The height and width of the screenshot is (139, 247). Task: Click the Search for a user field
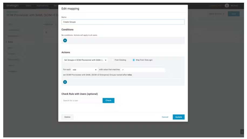pyautogui.click(x=82, y=100)
